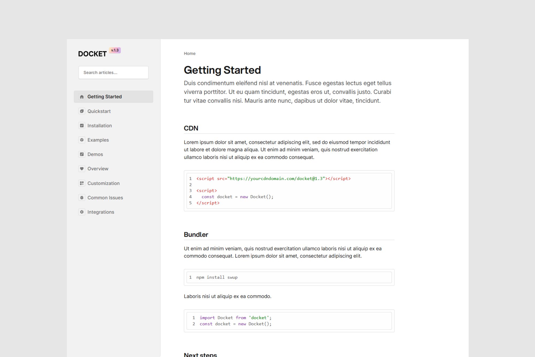The image size is (535, 357).
Task: Click the checkmark icon beside Installation
Action: [82, 126]
